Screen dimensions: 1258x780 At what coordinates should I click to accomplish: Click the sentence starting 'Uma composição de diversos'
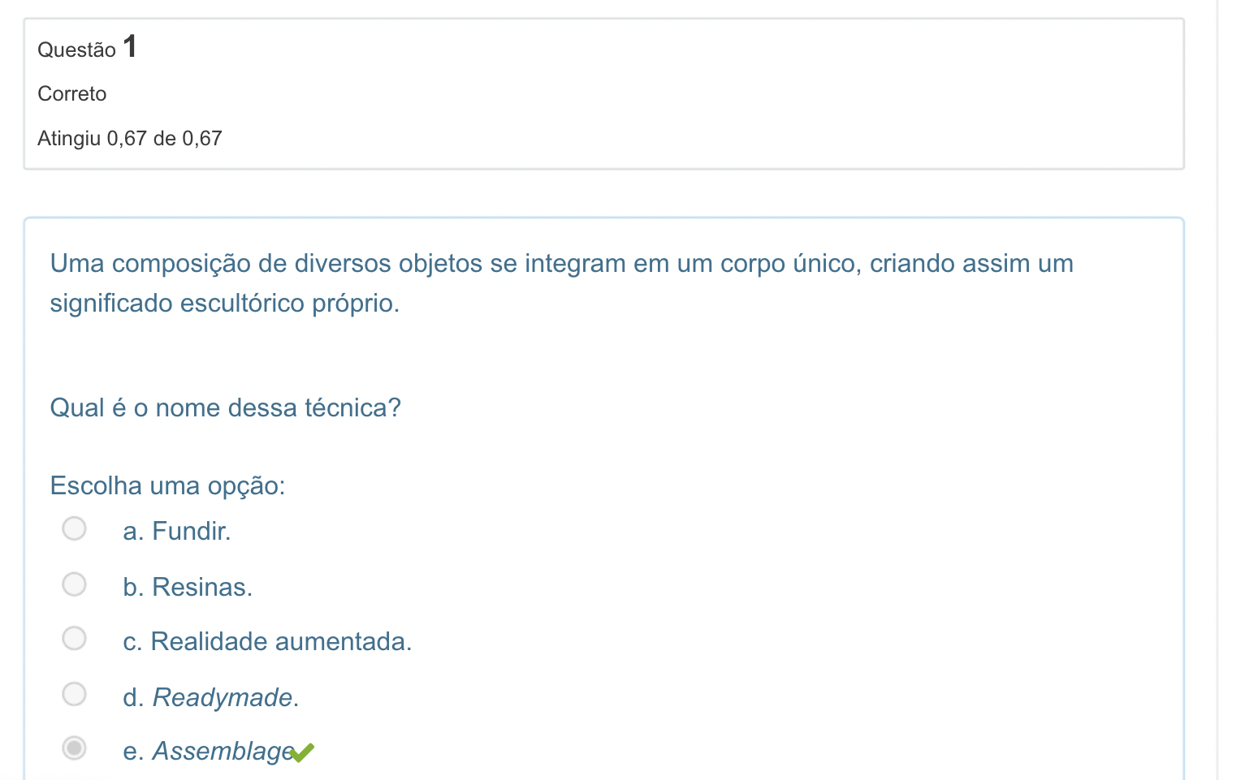(x=562, y=263)
